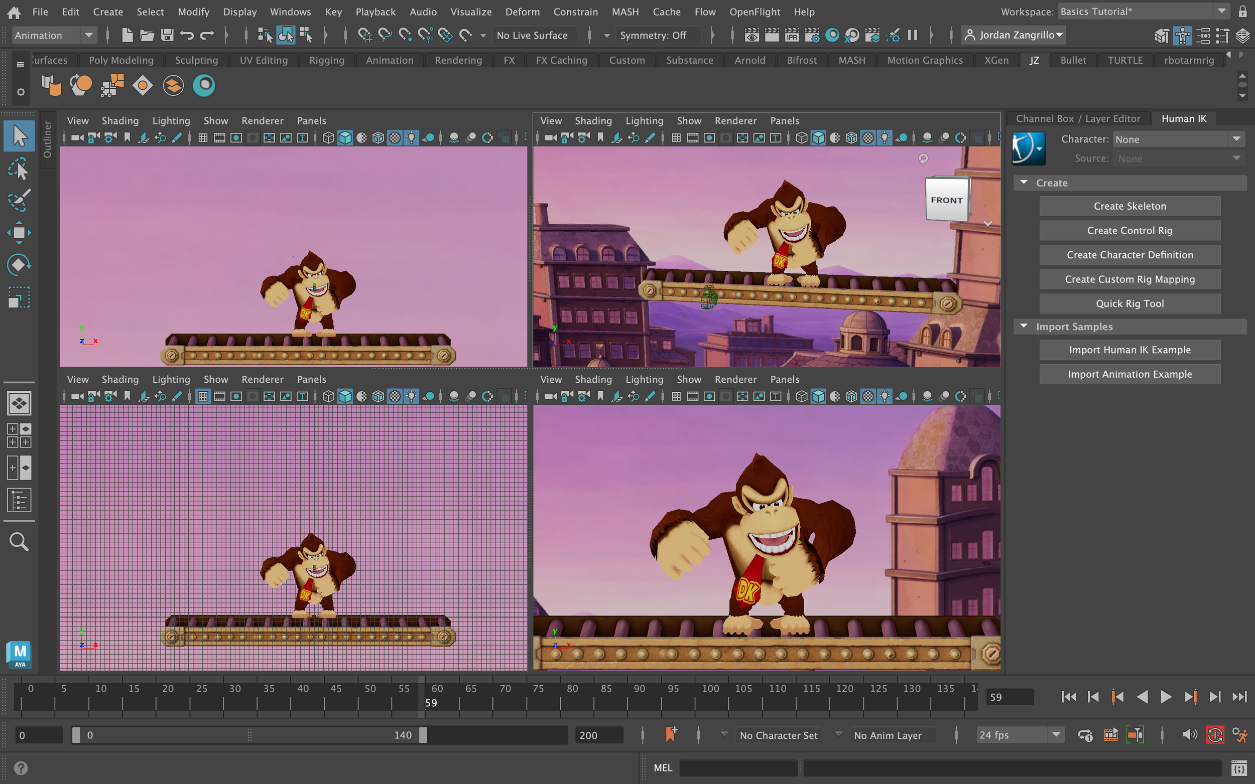This screenshot has width=1255, height=784.
Task: Open the Deform menu
Action: tap(522, 12)
